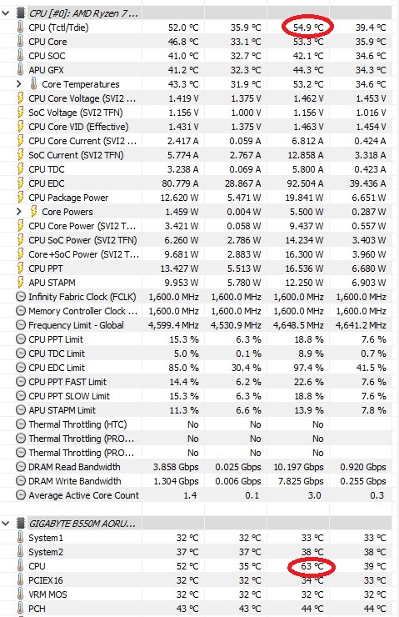
Task: Click the chip icon of the GIGABYTE B550M header
Action: tap(20, 524)
